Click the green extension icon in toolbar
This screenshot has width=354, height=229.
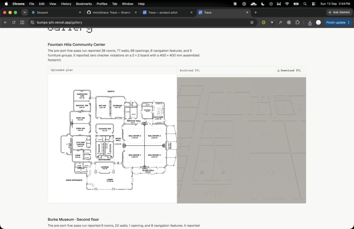(264, 22)
